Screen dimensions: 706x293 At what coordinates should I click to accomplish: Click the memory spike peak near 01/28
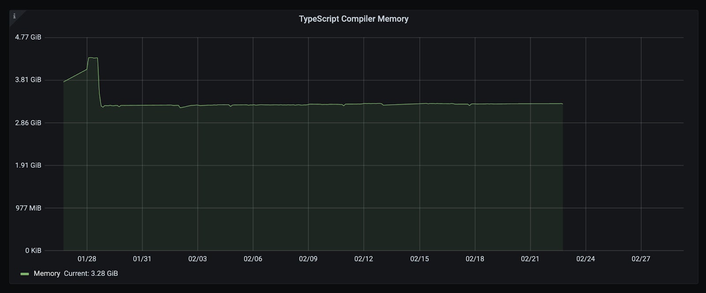(x=93, y=58)
